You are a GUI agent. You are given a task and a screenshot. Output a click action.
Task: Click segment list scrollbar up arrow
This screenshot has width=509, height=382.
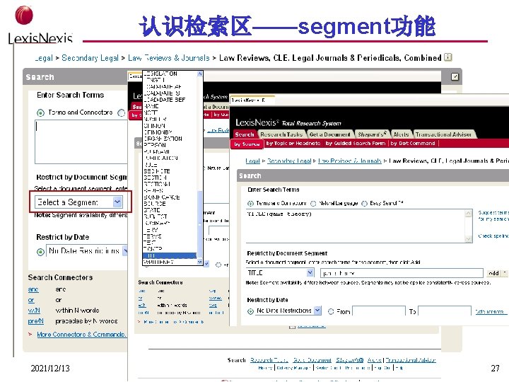(199, 74)
